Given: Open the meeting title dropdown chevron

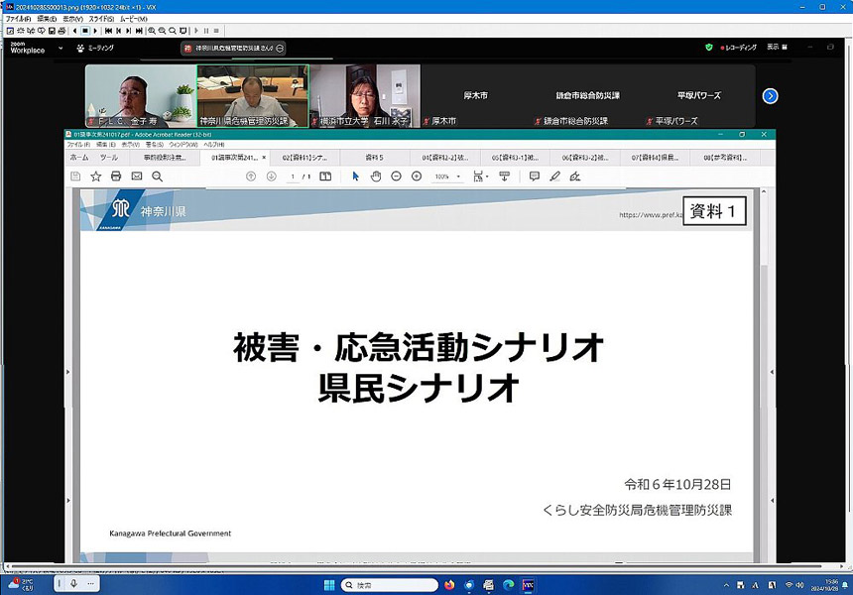Looking at the screenshot, I should tap(281, 48).
